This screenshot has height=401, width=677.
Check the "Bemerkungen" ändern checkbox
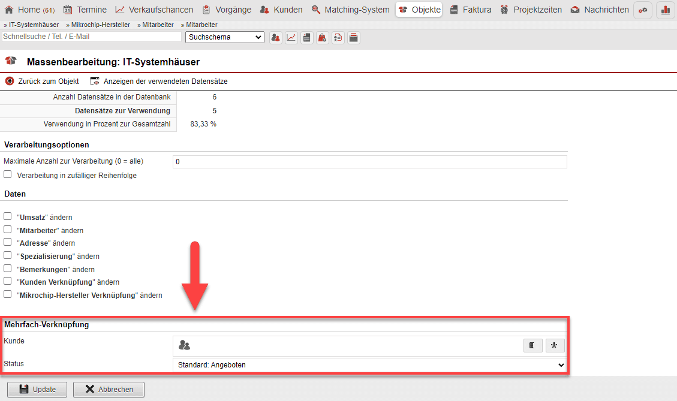point(8,268)
